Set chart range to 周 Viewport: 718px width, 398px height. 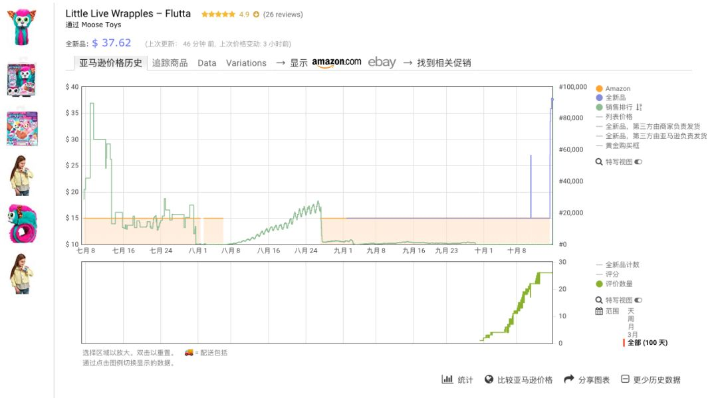pos(630,319)
